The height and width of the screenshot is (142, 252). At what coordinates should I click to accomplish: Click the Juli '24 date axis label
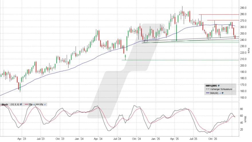[x=118, y=139]
